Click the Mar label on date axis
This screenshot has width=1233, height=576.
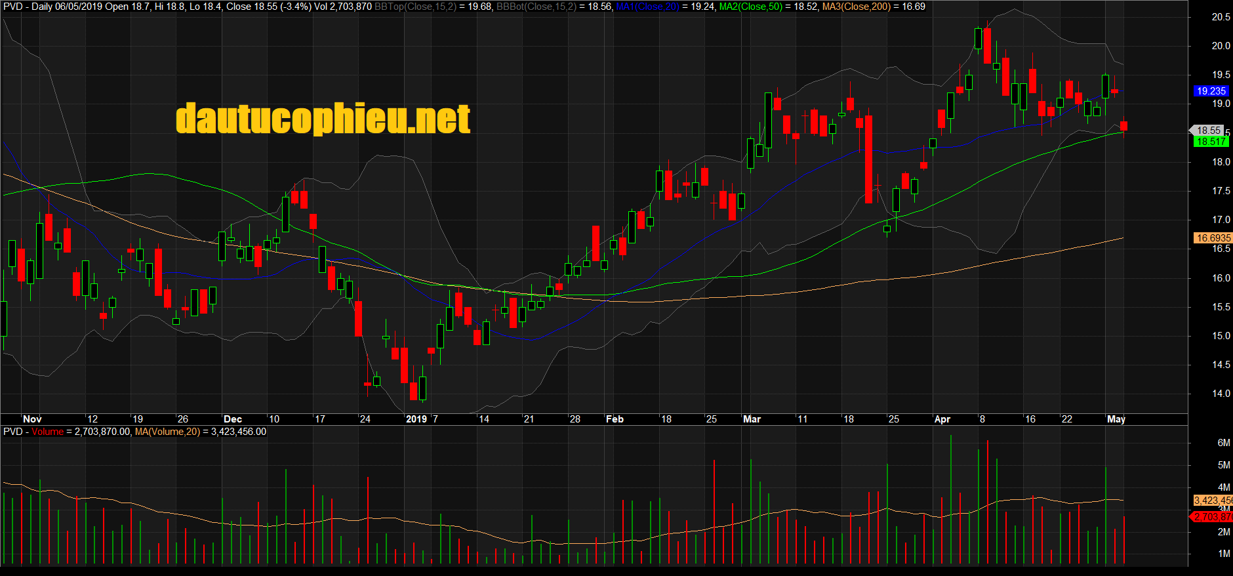[752, 419]
